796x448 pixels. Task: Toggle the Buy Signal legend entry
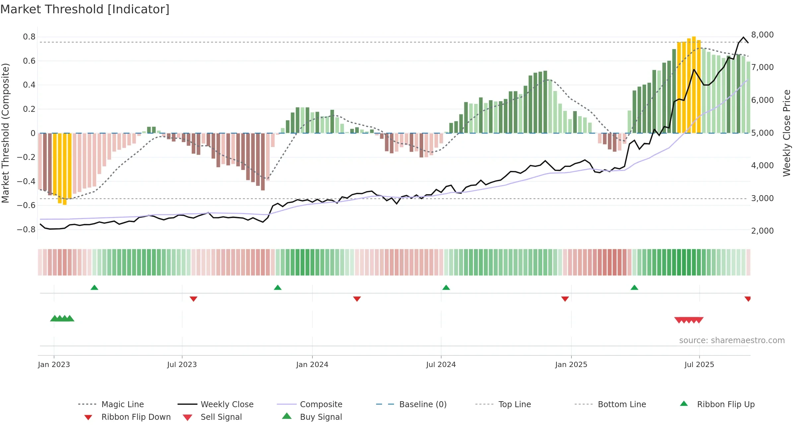click(312, 417)
